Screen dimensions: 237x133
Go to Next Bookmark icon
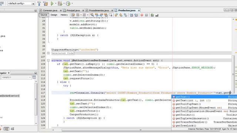(x=121, y=15)
